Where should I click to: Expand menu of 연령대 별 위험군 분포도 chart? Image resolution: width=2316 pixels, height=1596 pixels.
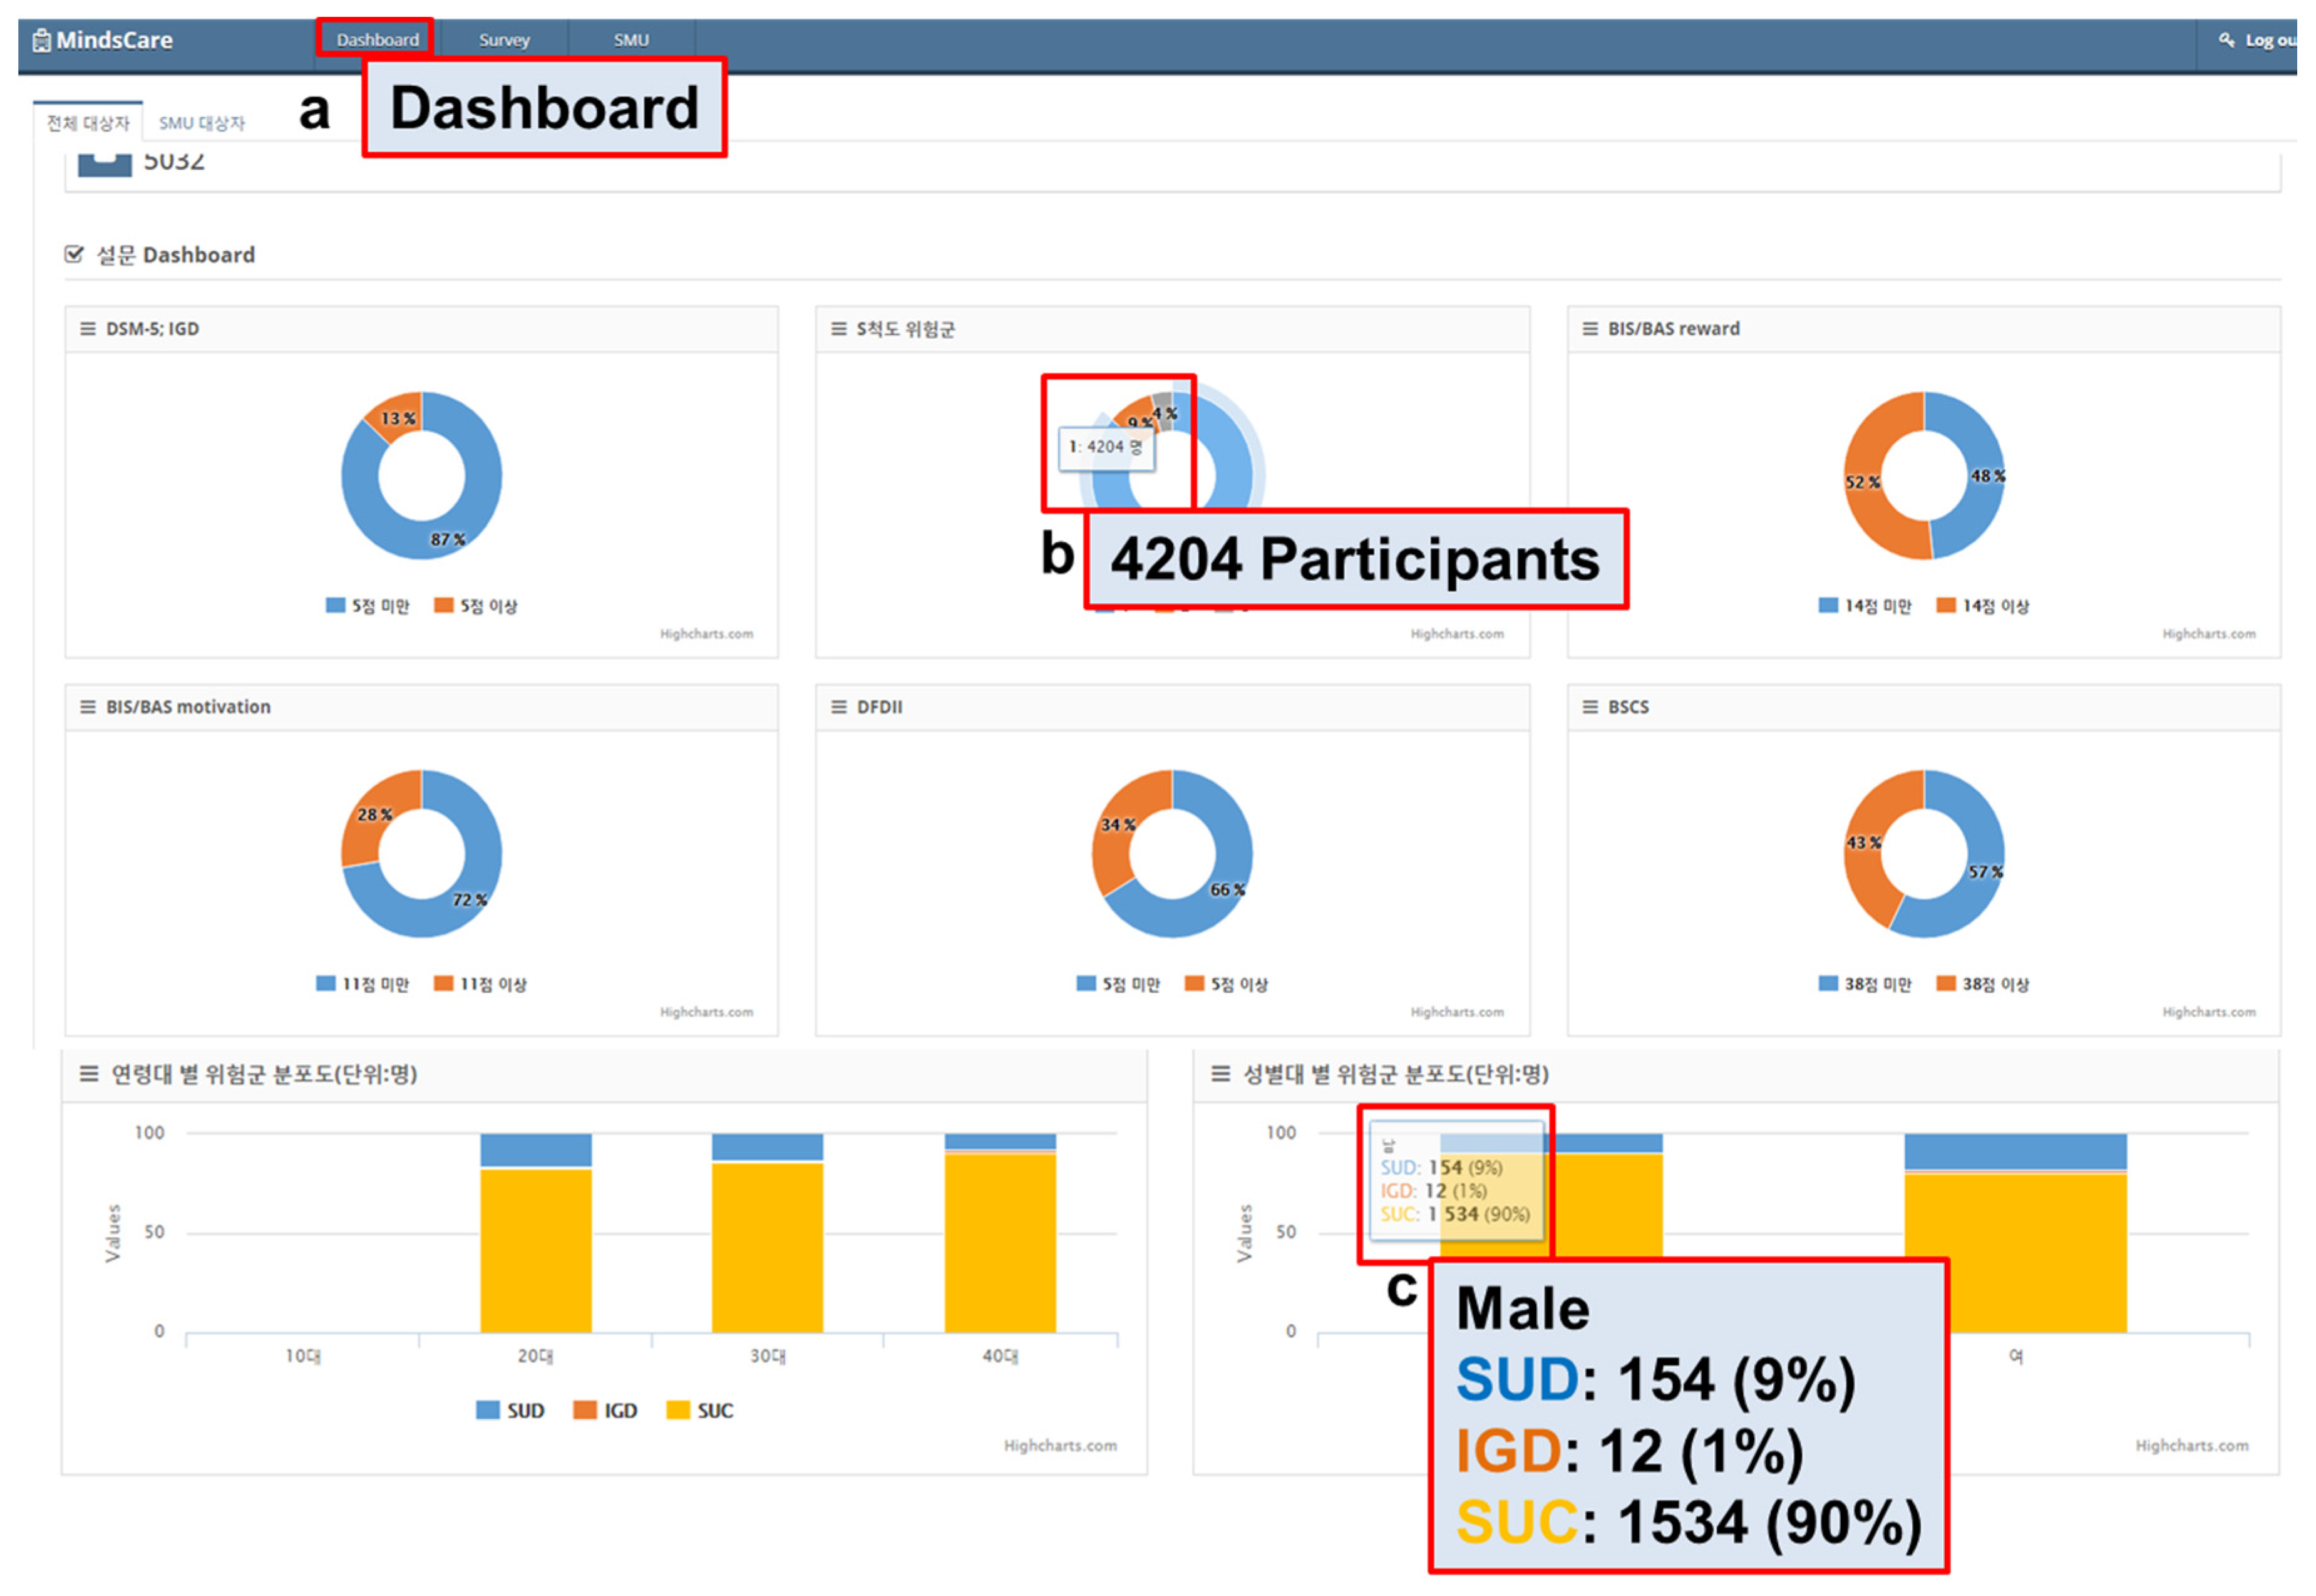(x=89, y=1074)
